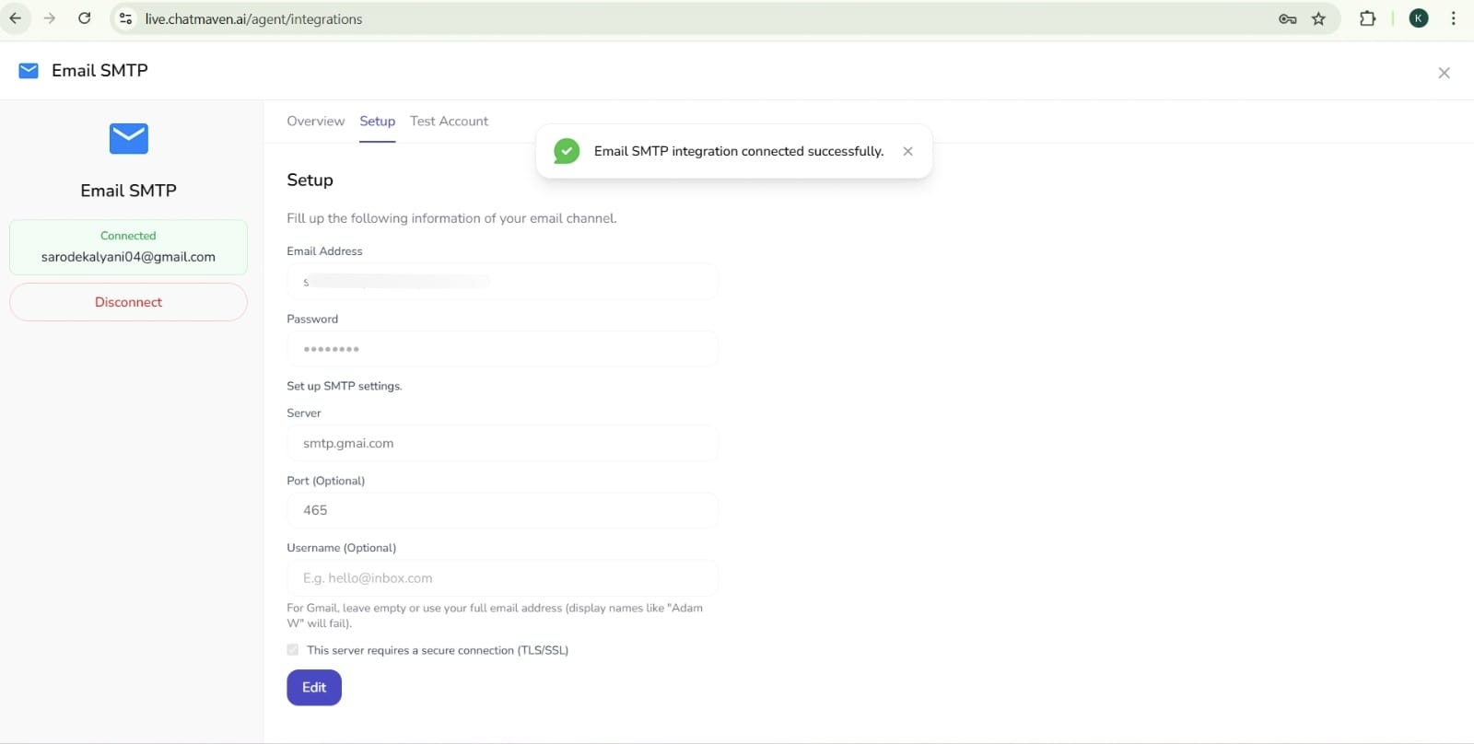Click the browser back arrow
The width and height of the screenshot is (1474, 744).
coord(16,18)
